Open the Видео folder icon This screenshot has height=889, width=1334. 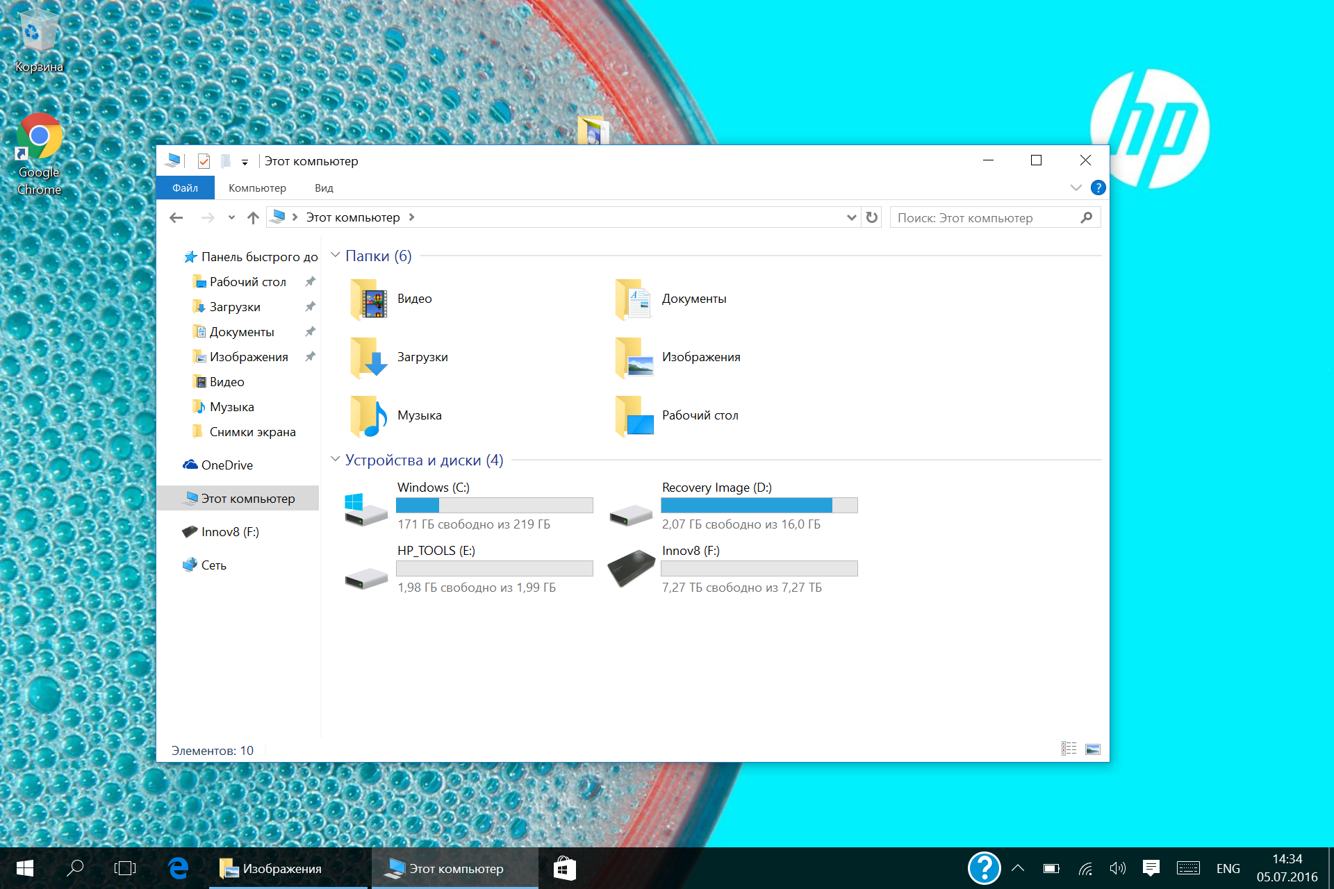(369, 299)
